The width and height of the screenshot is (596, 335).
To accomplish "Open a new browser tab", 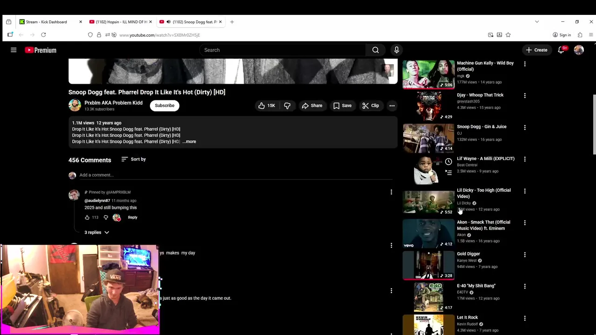I will [x=232, y=22].
